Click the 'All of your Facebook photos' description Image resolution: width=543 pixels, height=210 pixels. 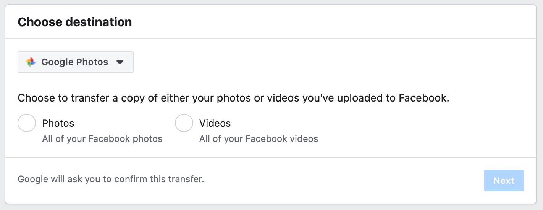point(102,139)
